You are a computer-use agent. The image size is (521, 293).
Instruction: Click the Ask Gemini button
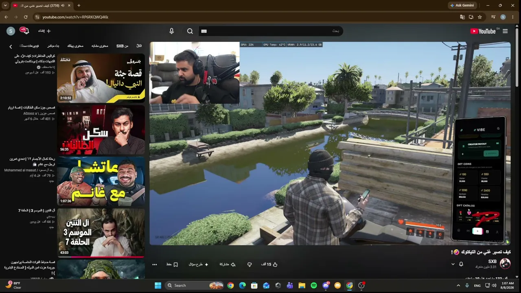[462, 5]
